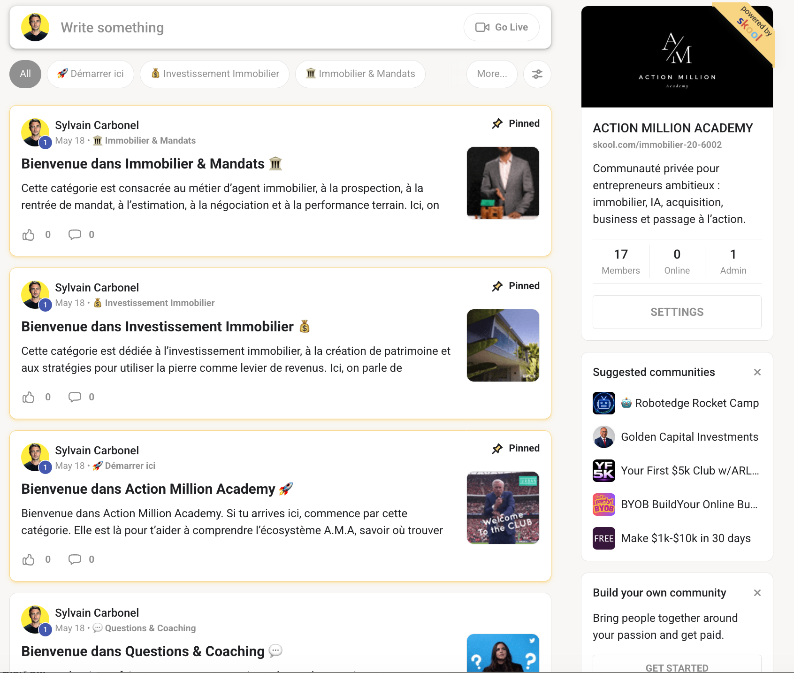Image resolution: width=794 pixels, height=673 pixels.
Task: Close the Build your own community card
Action: click(757, 593)
